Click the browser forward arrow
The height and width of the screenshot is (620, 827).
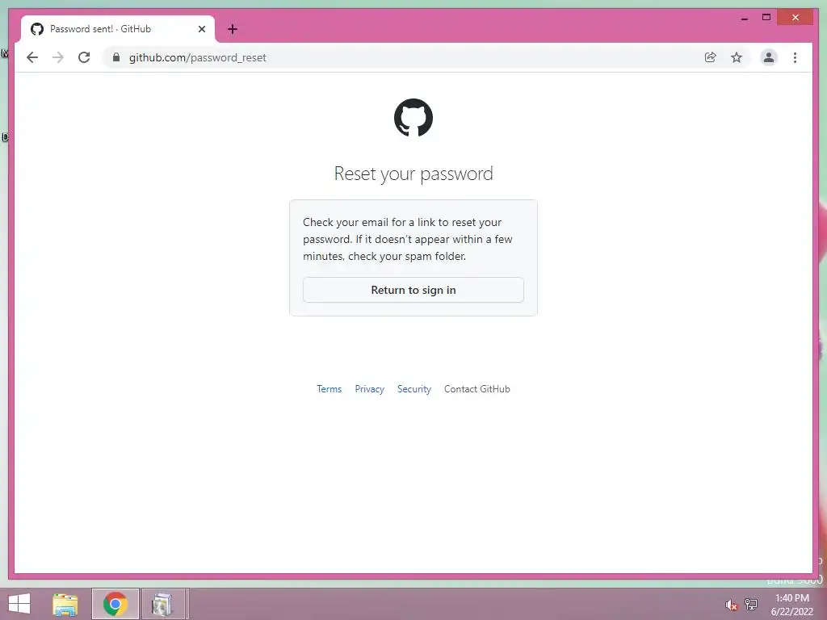tap(58, 57)
